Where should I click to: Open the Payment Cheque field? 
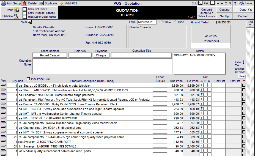pyautogui.click(x=101, y=55)
